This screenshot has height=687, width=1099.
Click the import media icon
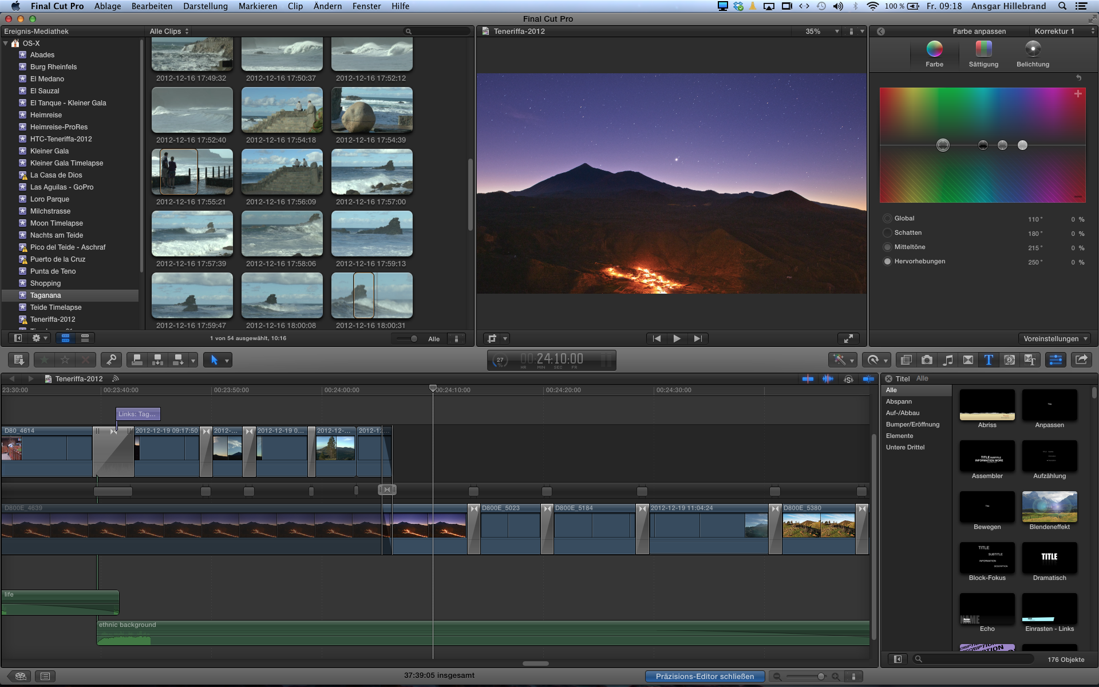point(18,360)
